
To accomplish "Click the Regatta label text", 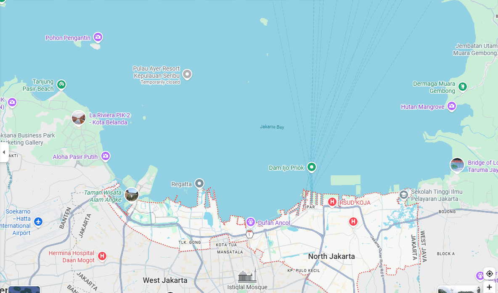I will 181,184.
